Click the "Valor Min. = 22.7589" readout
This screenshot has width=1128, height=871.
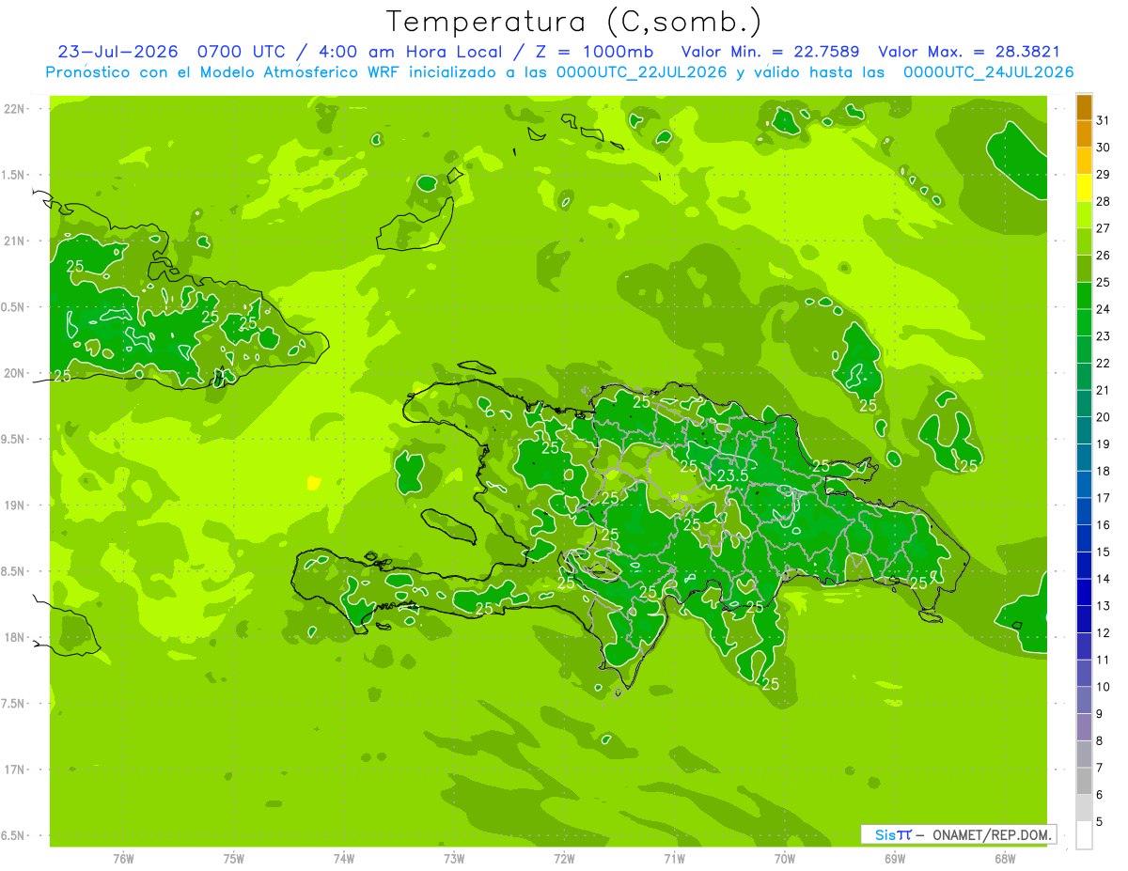click(771, 52)
